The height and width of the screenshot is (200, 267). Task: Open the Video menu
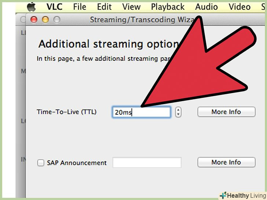tap(239, 7)
